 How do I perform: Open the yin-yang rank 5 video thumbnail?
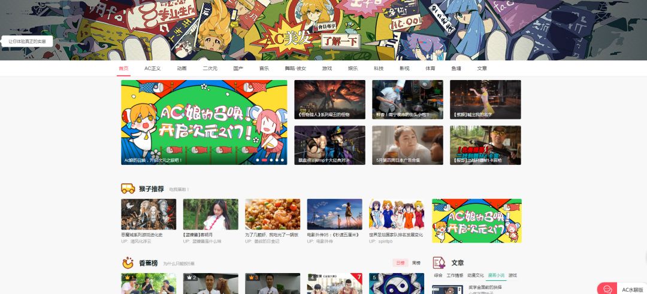pos(397,283)
